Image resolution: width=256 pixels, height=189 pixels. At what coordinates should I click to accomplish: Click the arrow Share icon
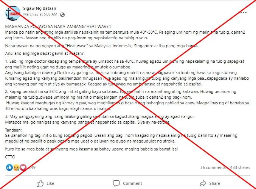tap(203, 183)
